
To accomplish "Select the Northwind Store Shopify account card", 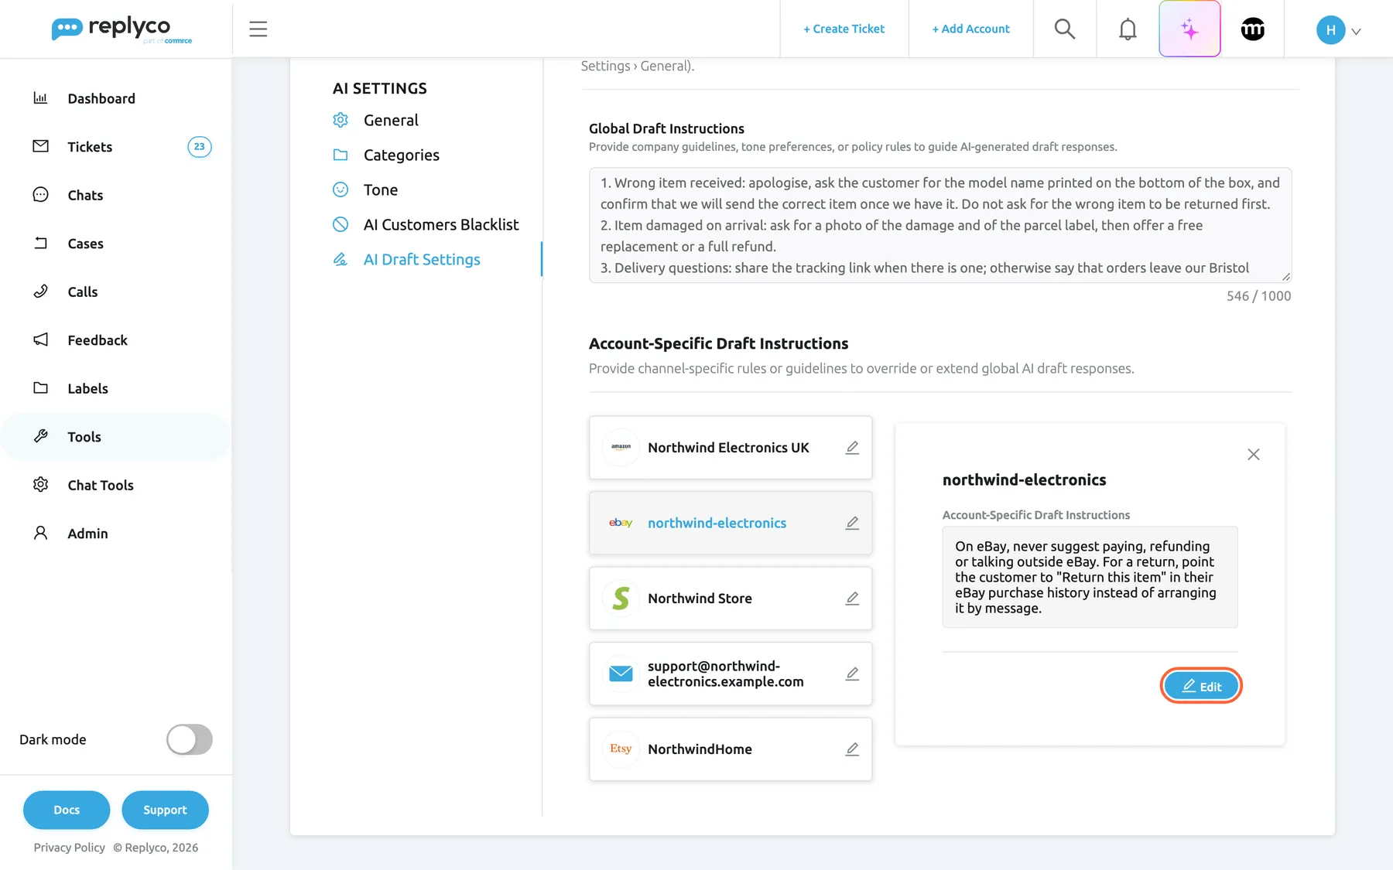I will pyautogui.click(x=731, y=599).
